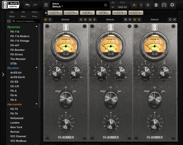Screen dimensions: 183x145
Task: Toggle power button on slot A module
Action: [x=46, y=19]
